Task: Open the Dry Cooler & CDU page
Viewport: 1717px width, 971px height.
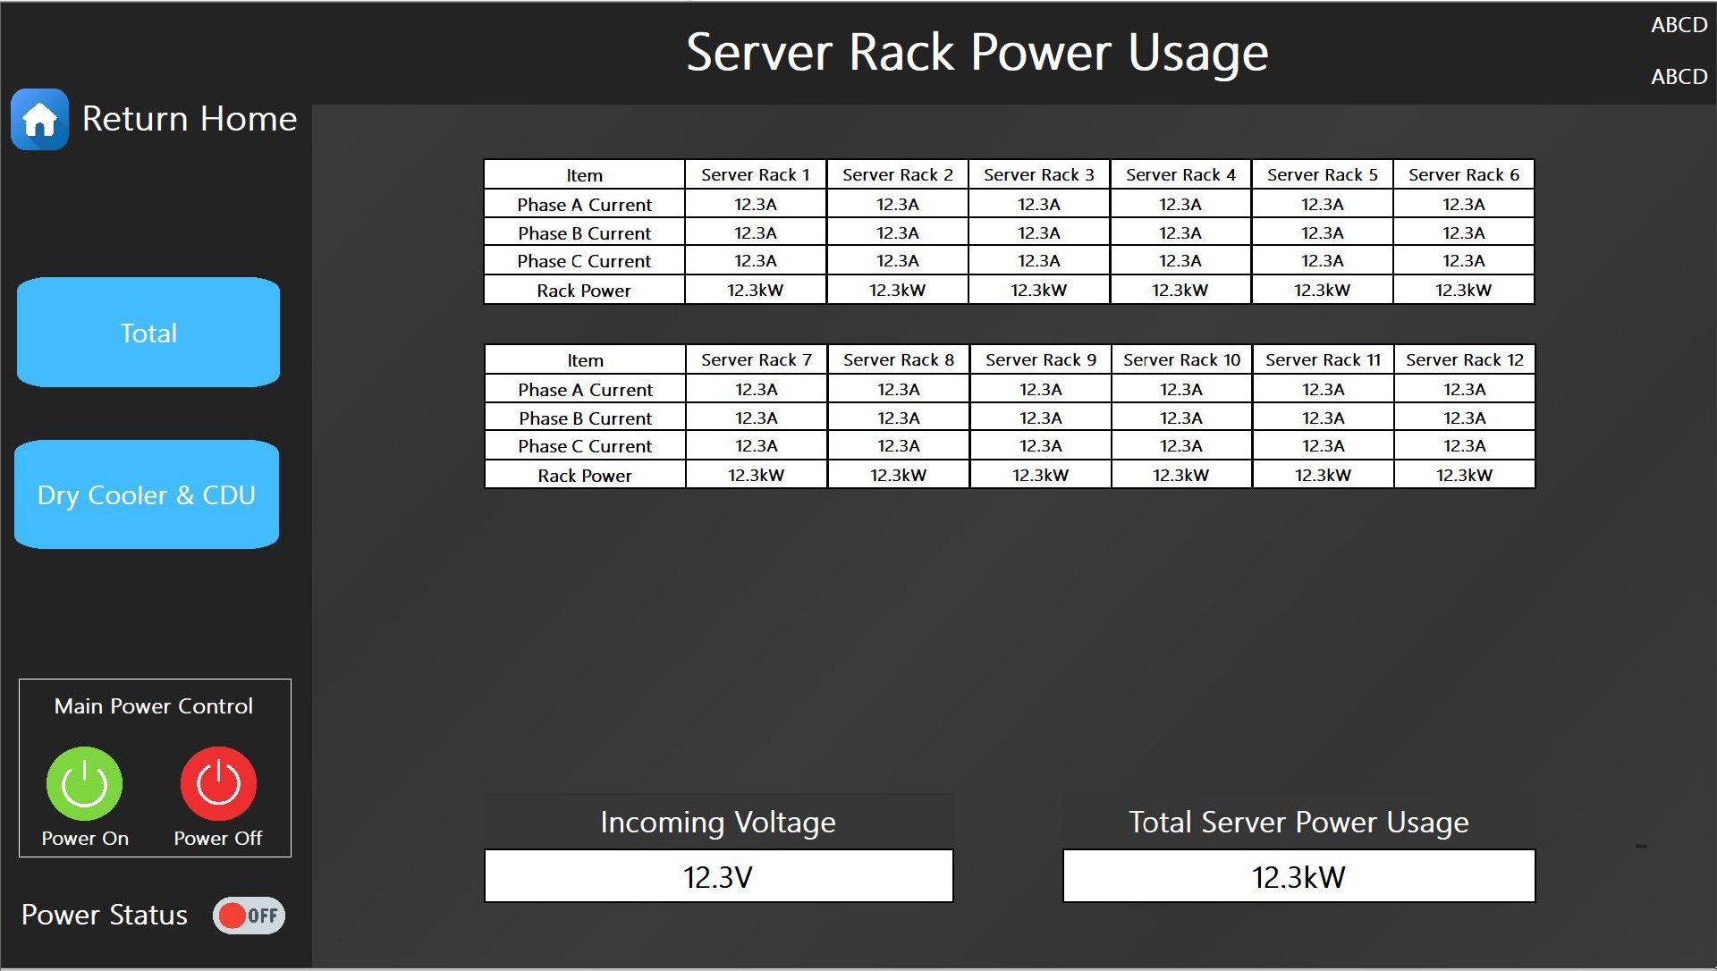Action: pos(147,494)
